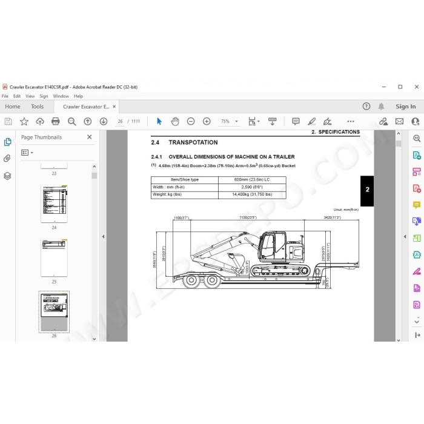The height and width of the screenshot is (424, 424).
Task: Close the Page Thumbnails panel
Action: (x=90, y=137)
